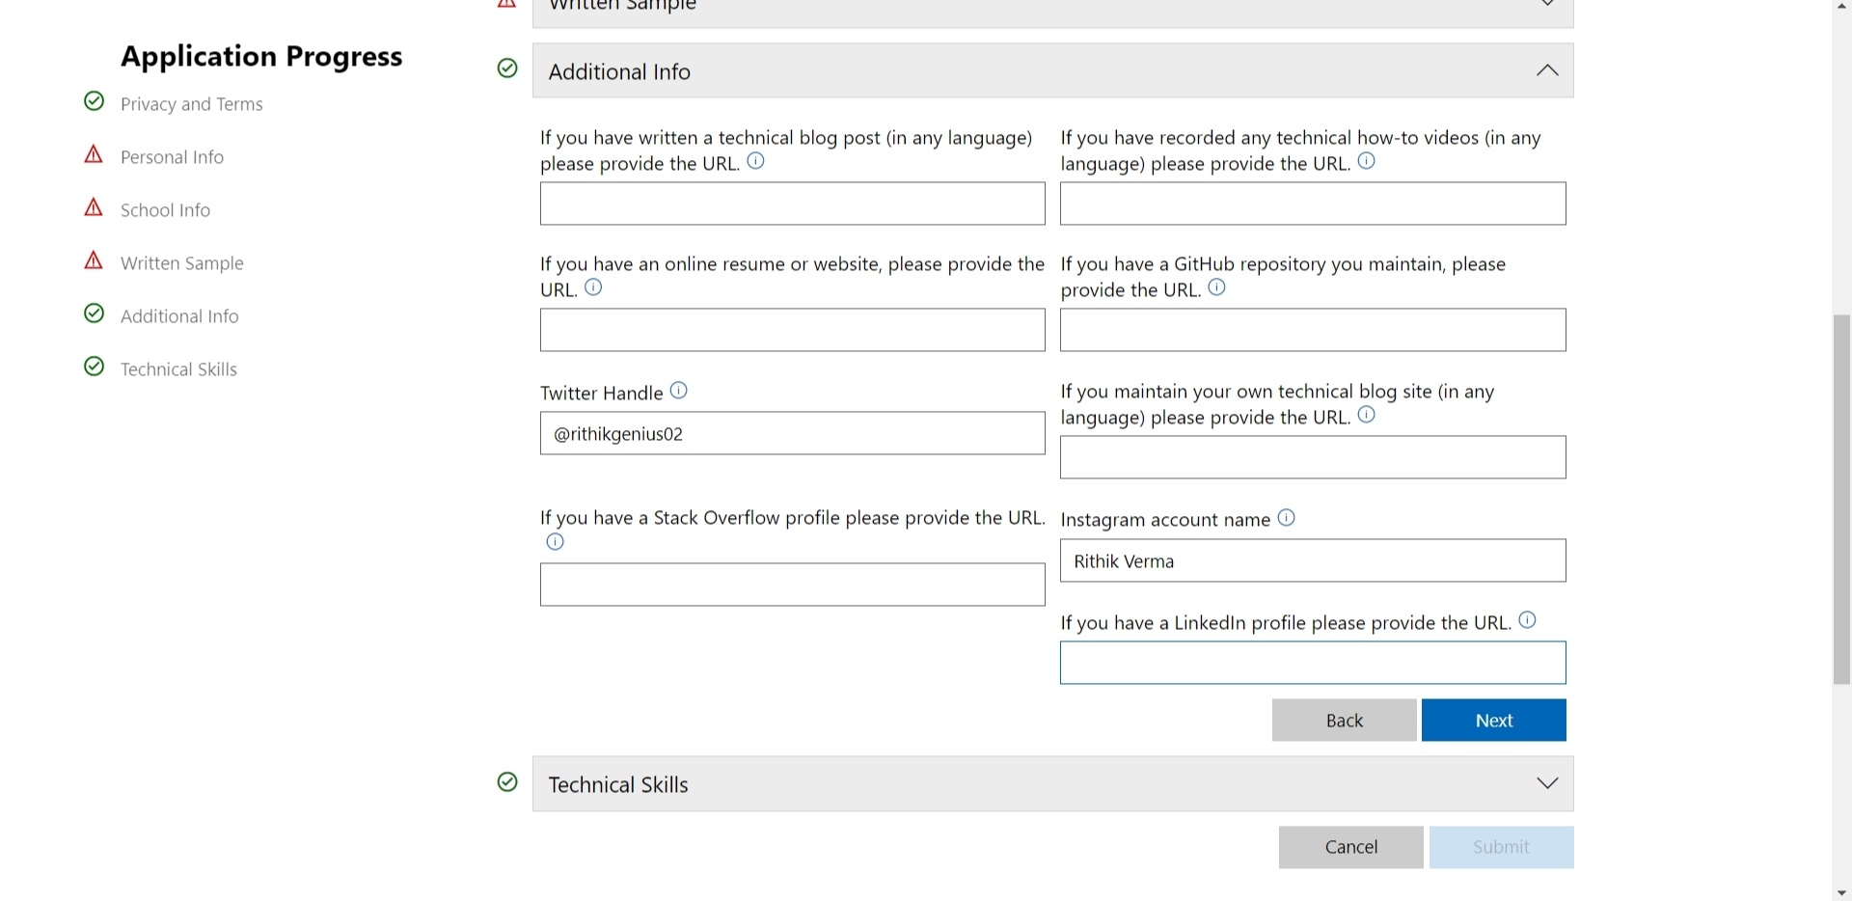Viewport: 1852px width, 901px height.
Task: Open School Info step in sidebar
Action: click(x=165, y=210)
